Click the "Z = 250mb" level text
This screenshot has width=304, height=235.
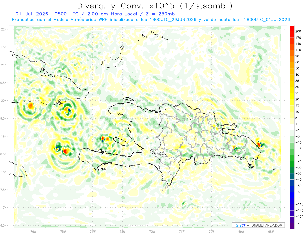[x=160, y=14]
